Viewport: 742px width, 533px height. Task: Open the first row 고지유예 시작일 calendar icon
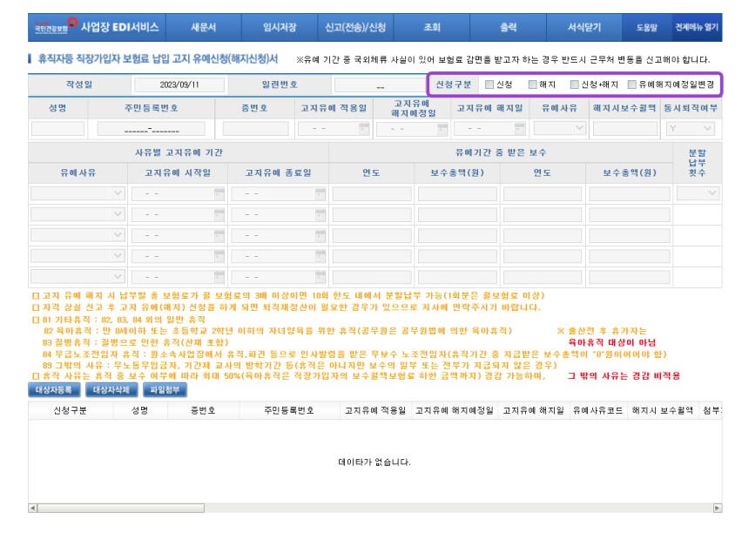(x=219, y=192)
